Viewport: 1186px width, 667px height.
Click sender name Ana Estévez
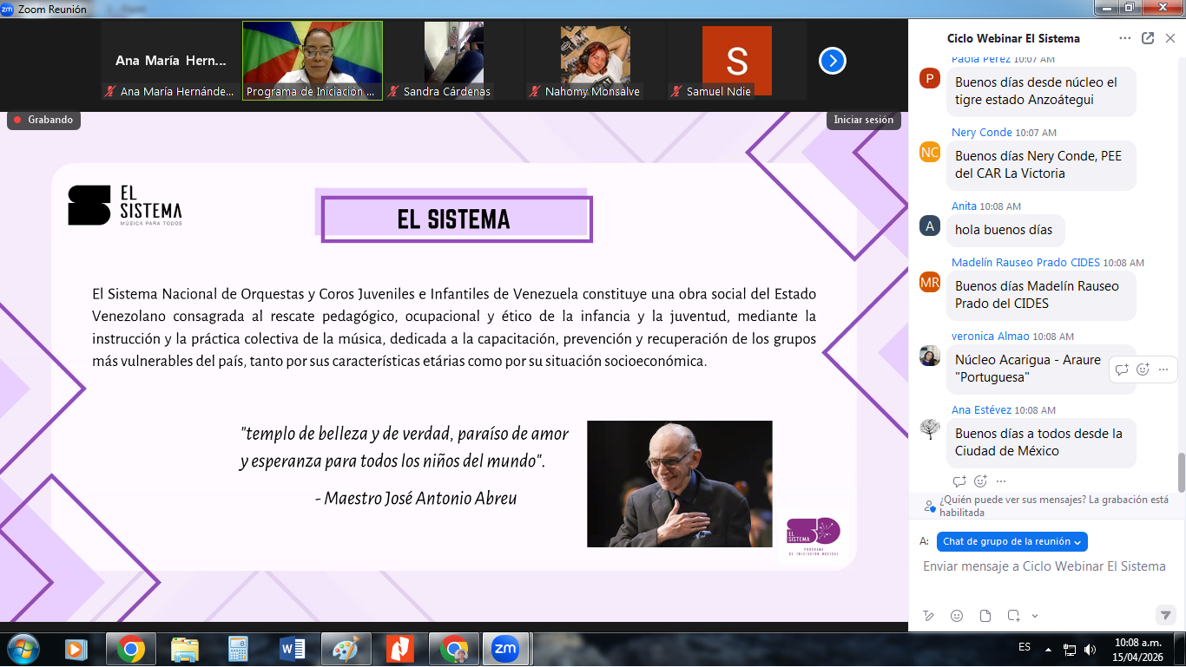click(981, 409)
